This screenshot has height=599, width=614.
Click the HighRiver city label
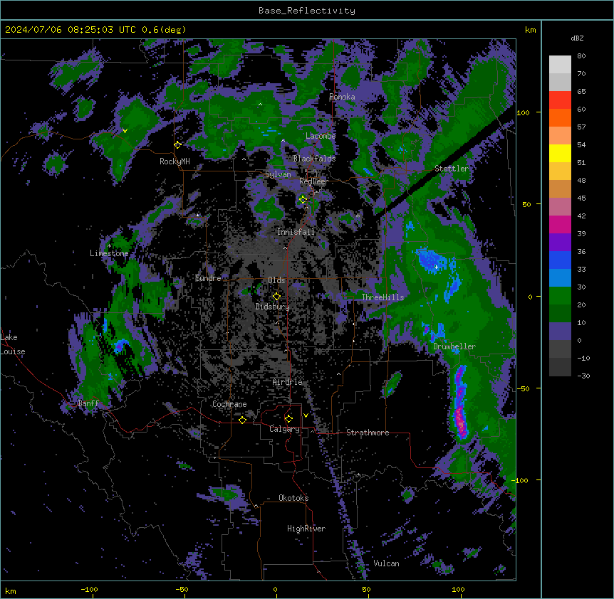(x=306, y=529)
